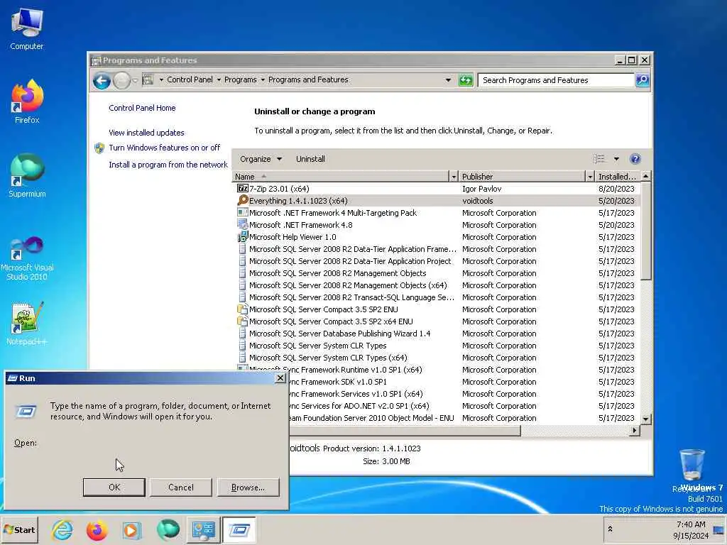The width and height of the screenshot is (727, 545).
Task: Select the Microsoft .NET Framework 4.8 icon
Action: 243,225
